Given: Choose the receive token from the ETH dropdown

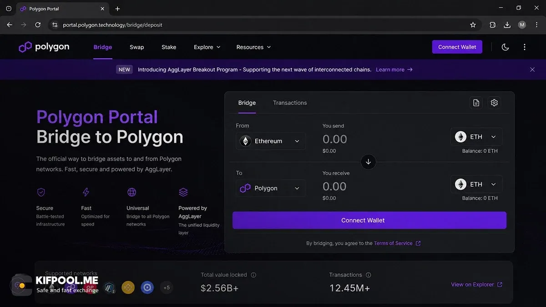Looking at the screenshot, I should pyautogui.click(x=476, y=184).
